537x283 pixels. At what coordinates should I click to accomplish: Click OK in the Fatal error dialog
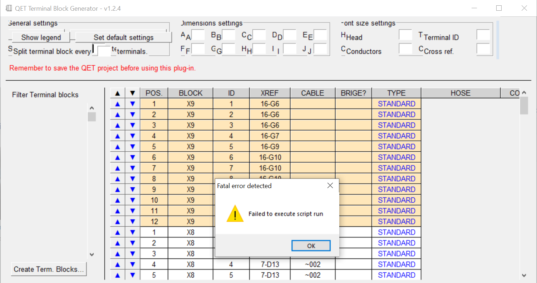[311, 246]
